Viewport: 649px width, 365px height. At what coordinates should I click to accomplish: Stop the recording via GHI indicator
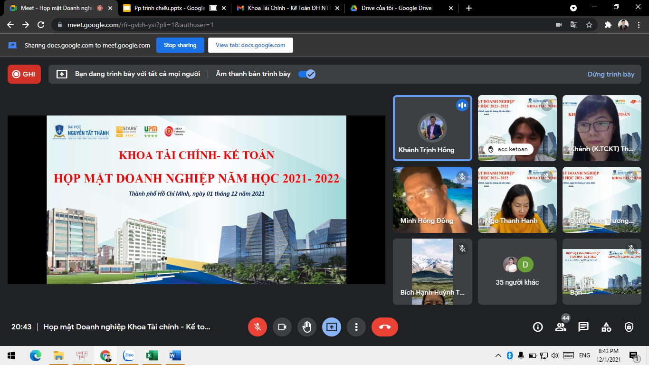click(24, 74)
